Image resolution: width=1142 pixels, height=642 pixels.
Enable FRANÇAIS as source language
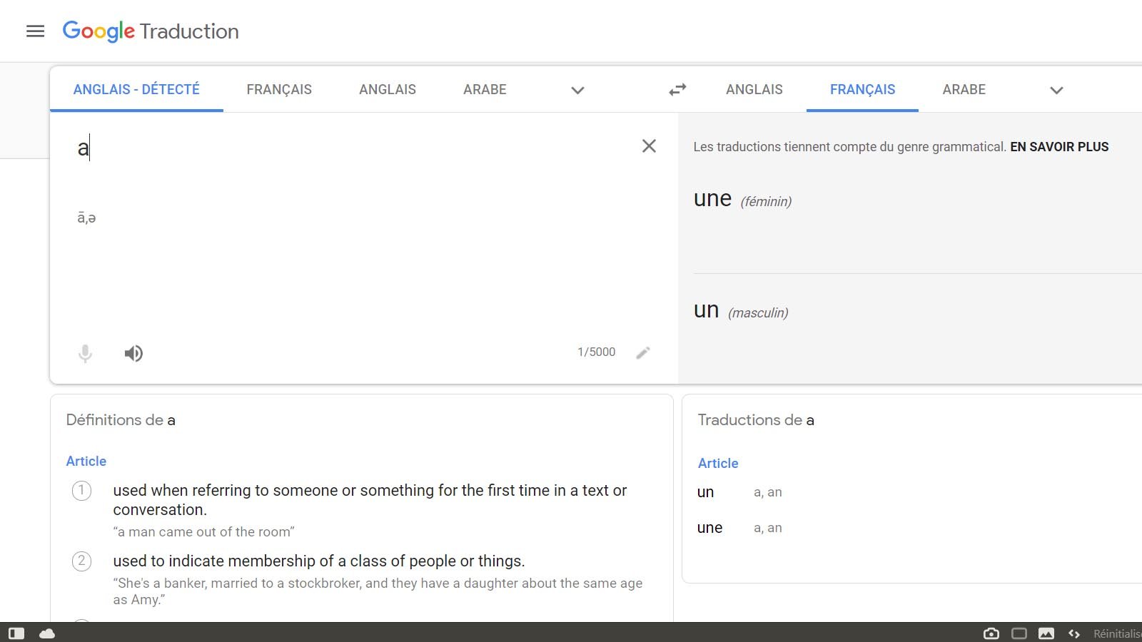tap(279, 89)
